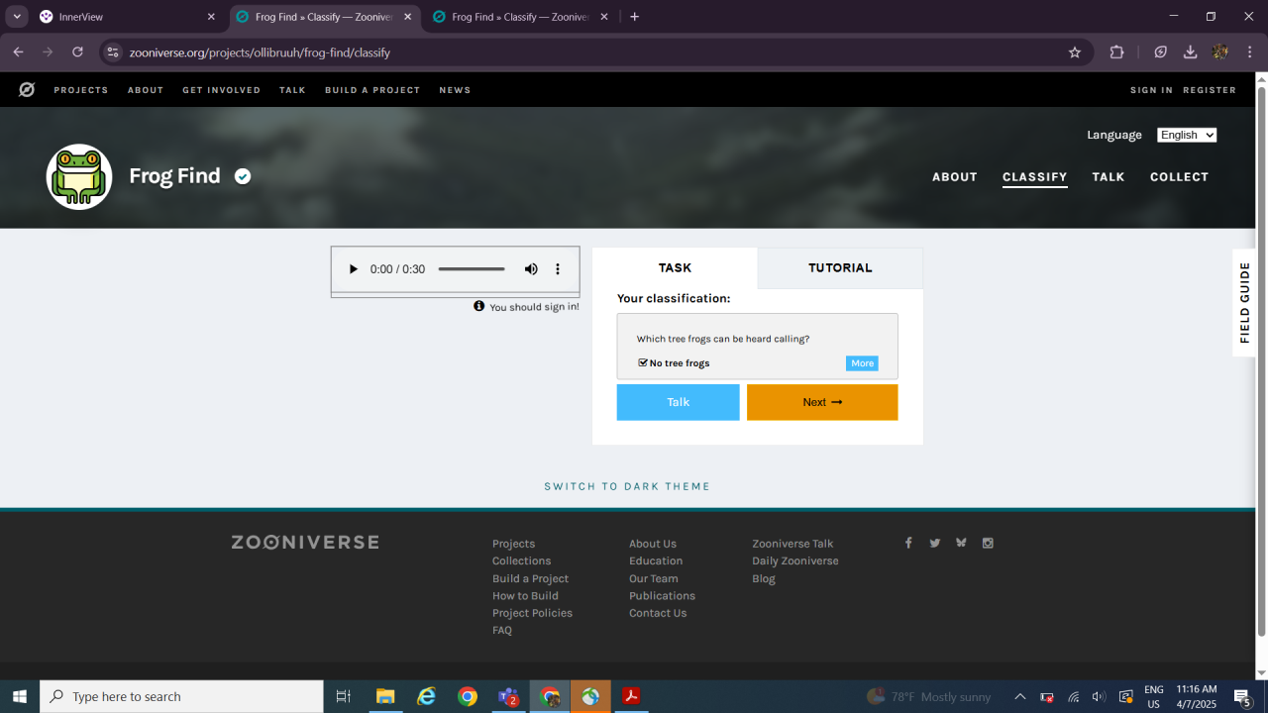The width and height of the screenshot is (1268, 713).
Task: Open the Windows Start menu
Action: coord(20,696)
